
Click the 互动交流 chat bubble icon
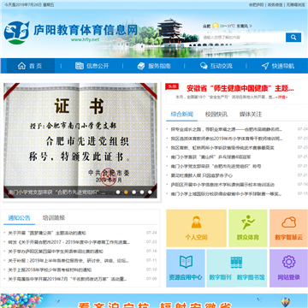click(x=204, y=66)
